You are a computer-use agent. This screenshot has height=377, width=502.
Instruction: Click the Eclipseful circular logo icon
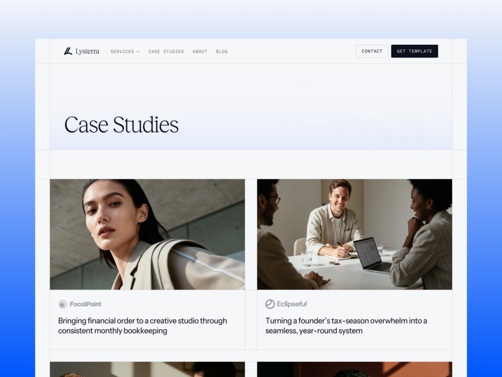tap(270, 304)
